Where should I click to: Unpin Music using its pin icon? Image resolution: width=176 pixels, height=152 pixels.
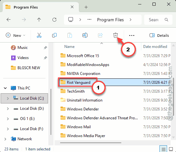[45, 48]
